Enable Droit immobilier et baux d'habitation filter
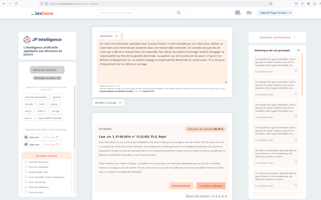The width and height of the screenshot is (321, 200). click(x=26, y=177)
